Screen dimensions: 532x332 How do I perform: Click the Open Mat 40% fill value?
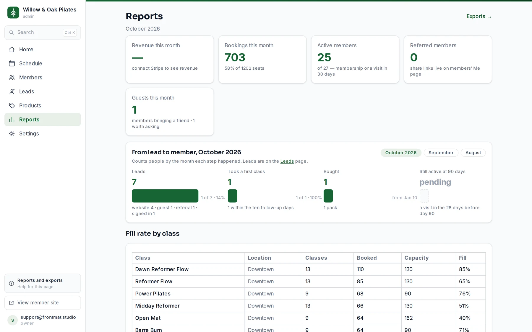point(465,318)
